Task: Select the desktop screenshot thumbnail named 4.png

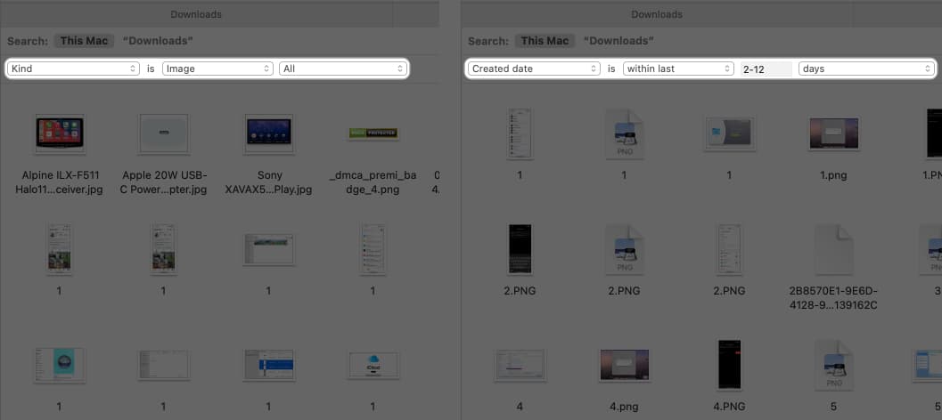Action: (x=624, y=364)
